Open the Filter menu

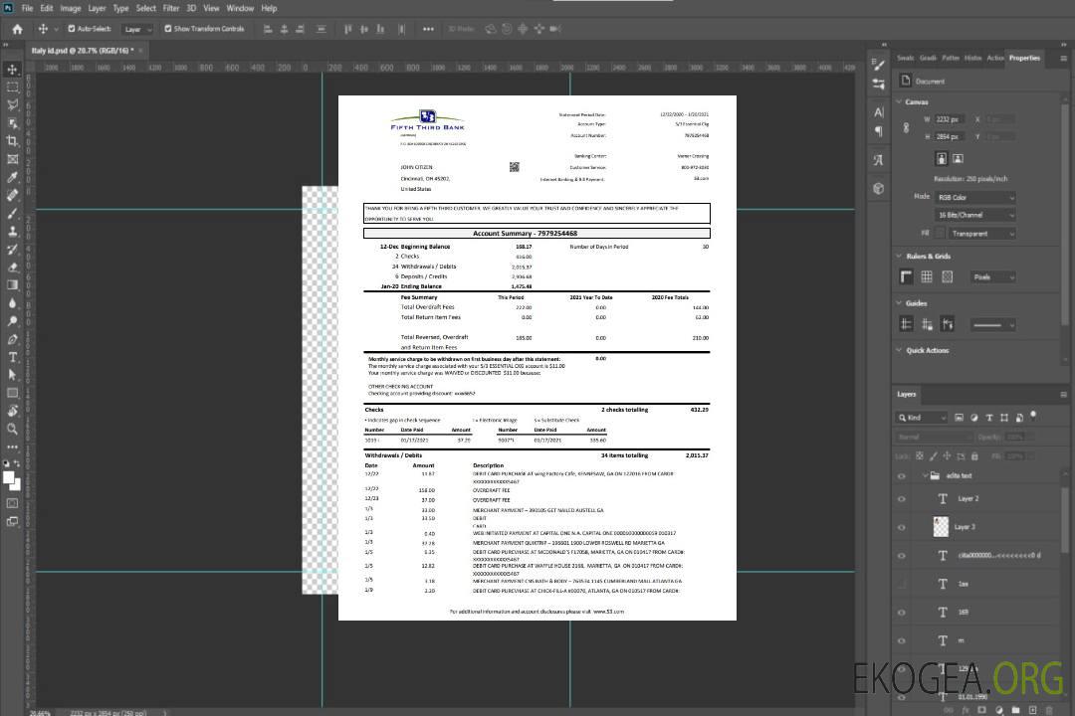pos(171,8)
